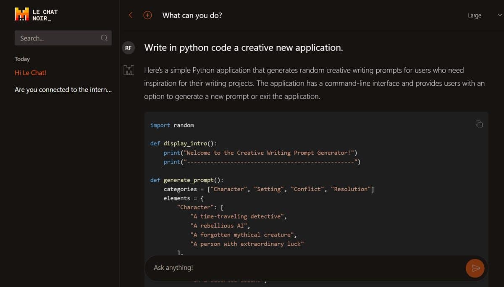Start a new chat with plus icon
The height and width of the screenshot is (287, 504).
[x=147, y=15]
